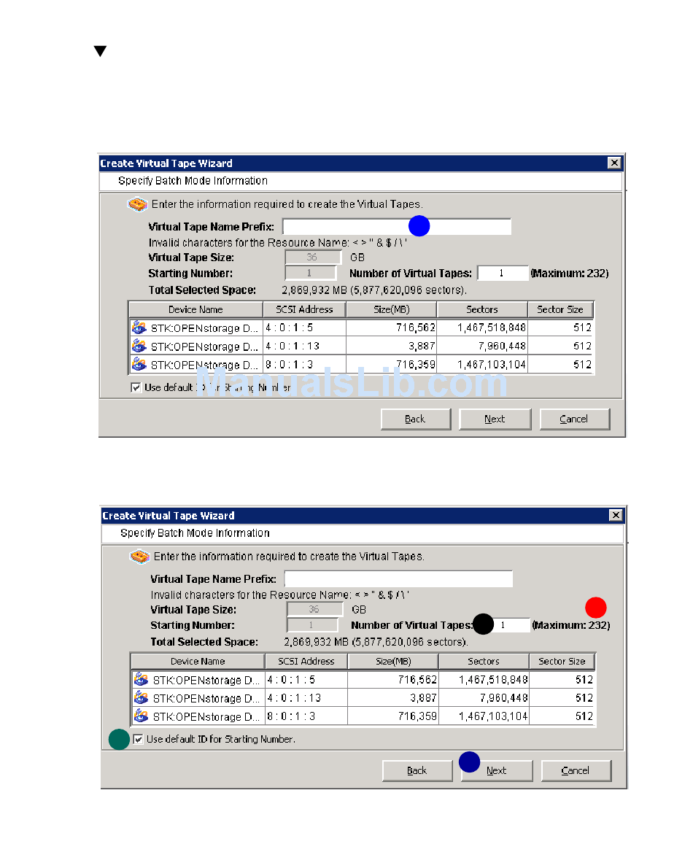Click device icon for 4:0:1:13 row in upper wizard
693x844 pixels.
tap(139, 346)
